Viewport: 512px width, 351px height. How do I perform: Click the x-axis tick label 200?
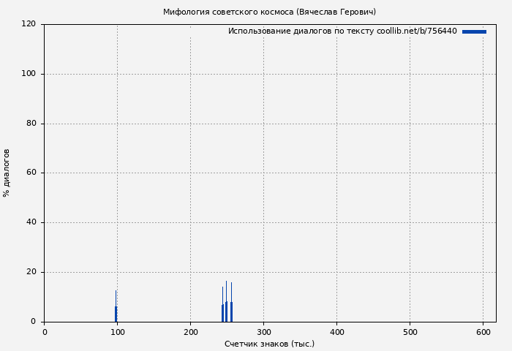pos(190,332)
